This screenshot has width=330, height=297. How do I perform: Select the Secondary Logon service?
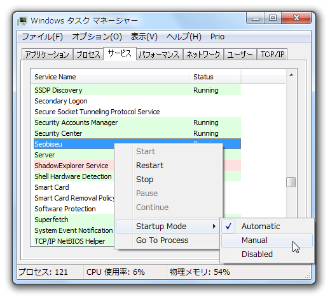point(137,101)
